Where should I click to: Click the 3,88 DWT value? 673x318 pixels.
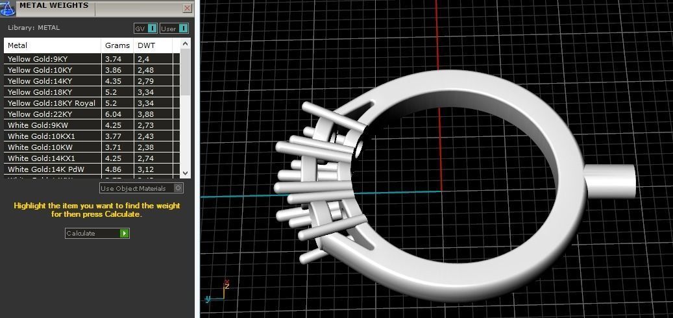[145, 114]
